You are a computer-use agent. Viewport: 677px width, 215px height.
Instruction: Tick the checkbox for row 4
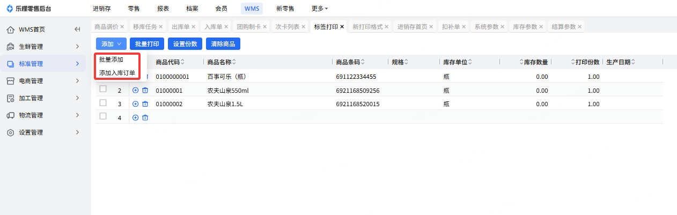(x=103, y=117)
